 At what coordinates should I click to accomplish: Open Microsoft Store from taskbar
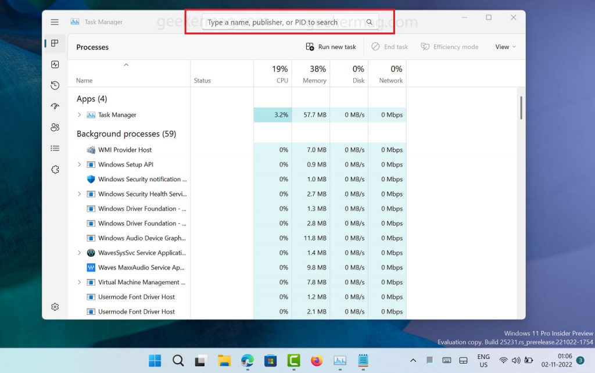271,360
